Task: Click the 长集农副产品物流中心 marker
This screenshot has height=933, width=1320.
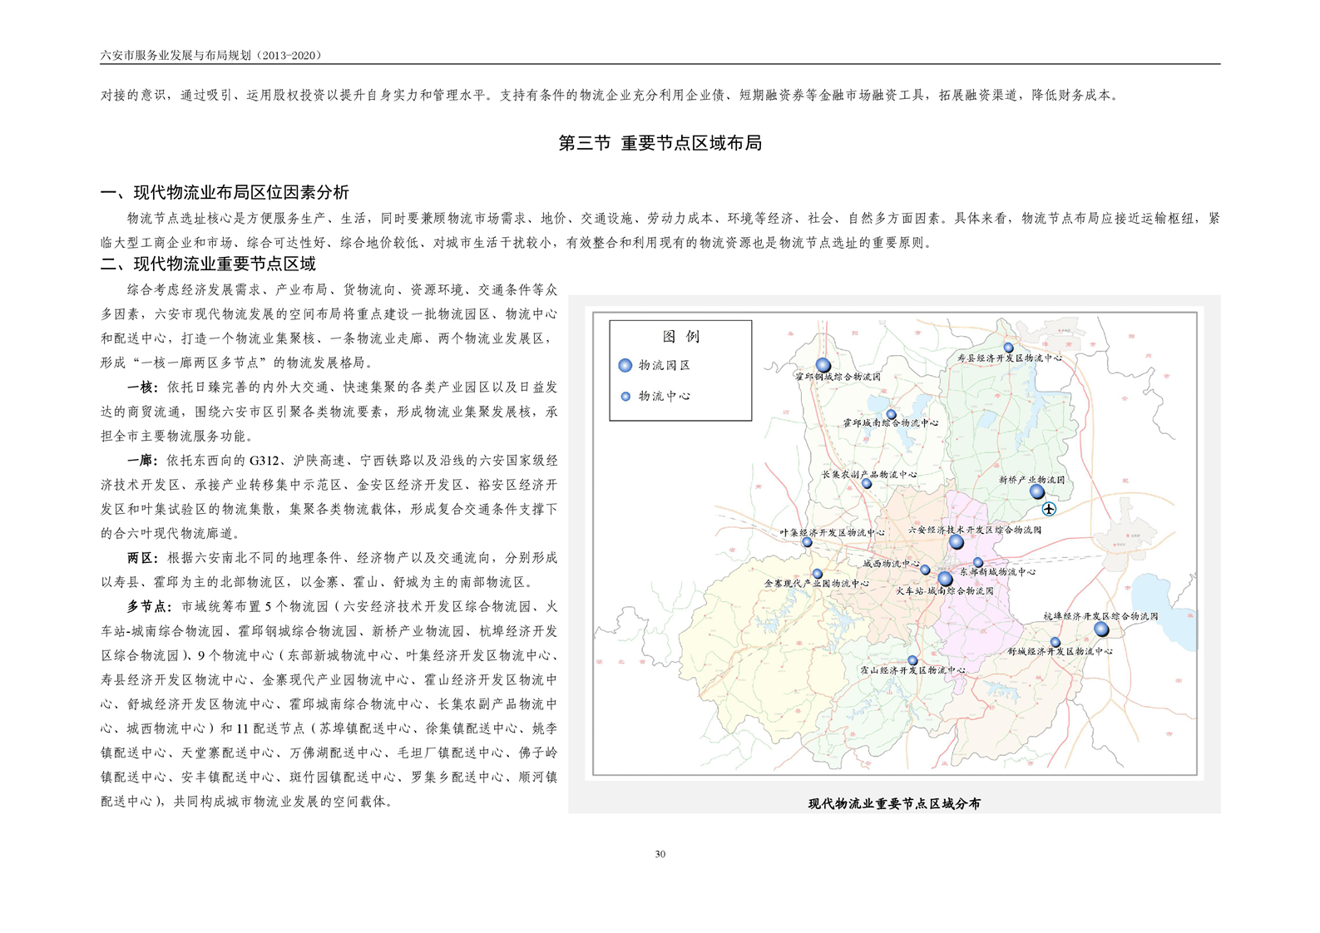Action: coord(867,483)
